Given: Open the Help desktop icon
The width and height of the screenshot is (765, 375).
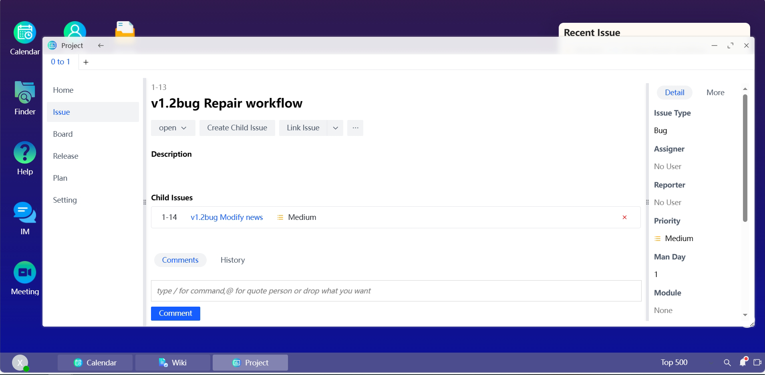Looking at the screenshot, I should point(25,153).
